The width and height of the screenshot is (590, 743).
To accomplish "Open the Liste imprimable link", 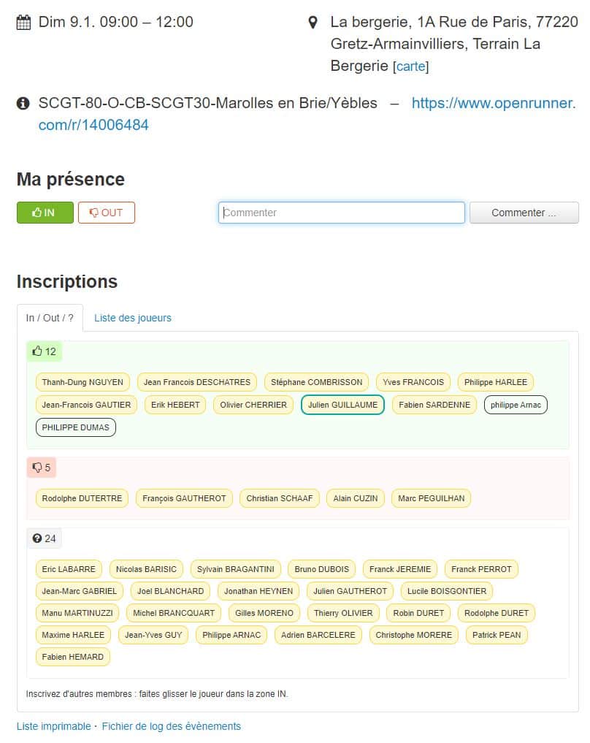I will pos(53,726).
